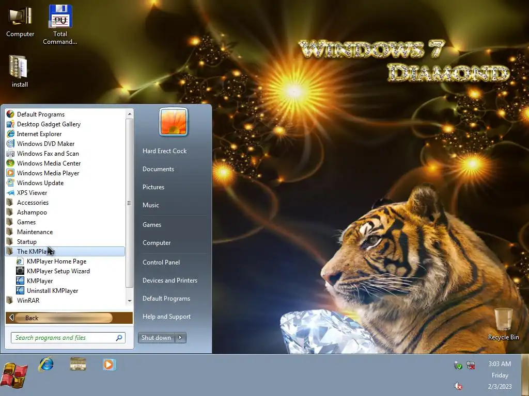Click the search magnifier icon
Screen dimensions: 529x396
pos(119,338)
